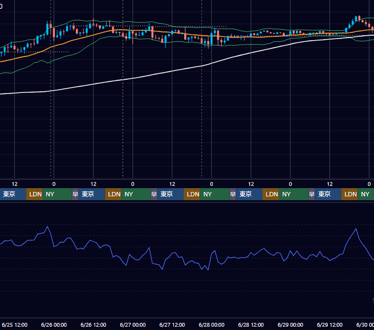Image resolution: width=374 pixels, height=330 pixels.
Task: Select the 東京 session block on 6/26
Action: (x=92, y=194)
